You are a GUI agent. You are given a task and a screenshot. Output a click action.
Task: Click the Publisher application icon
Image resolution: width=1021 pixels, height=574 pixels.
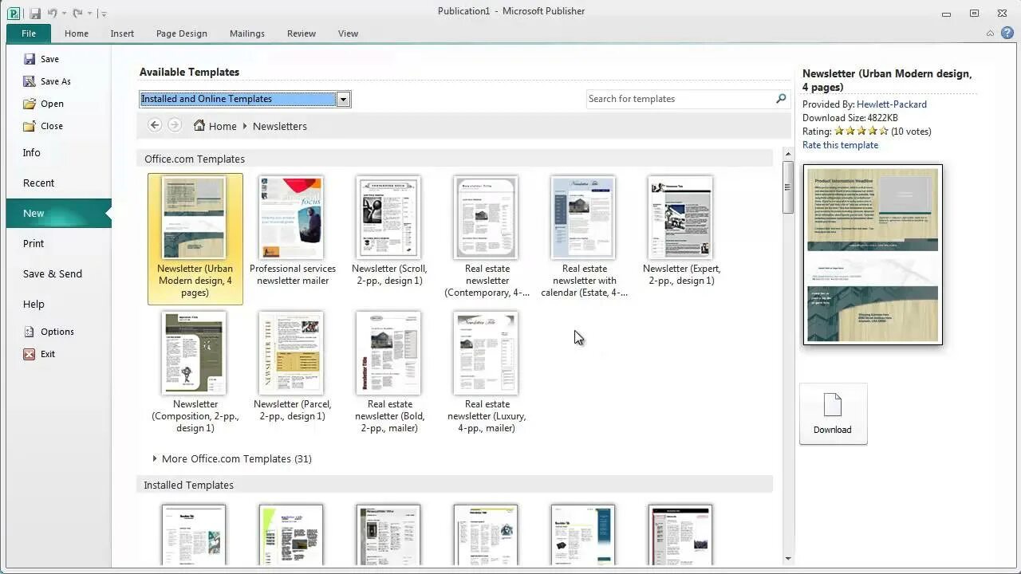pos(14,13)
